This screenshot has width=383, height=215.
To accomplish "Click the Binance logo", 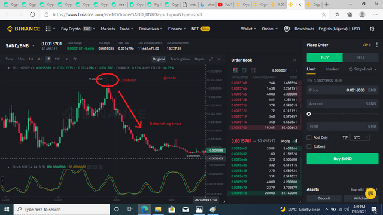I will (x=23, y=29).
